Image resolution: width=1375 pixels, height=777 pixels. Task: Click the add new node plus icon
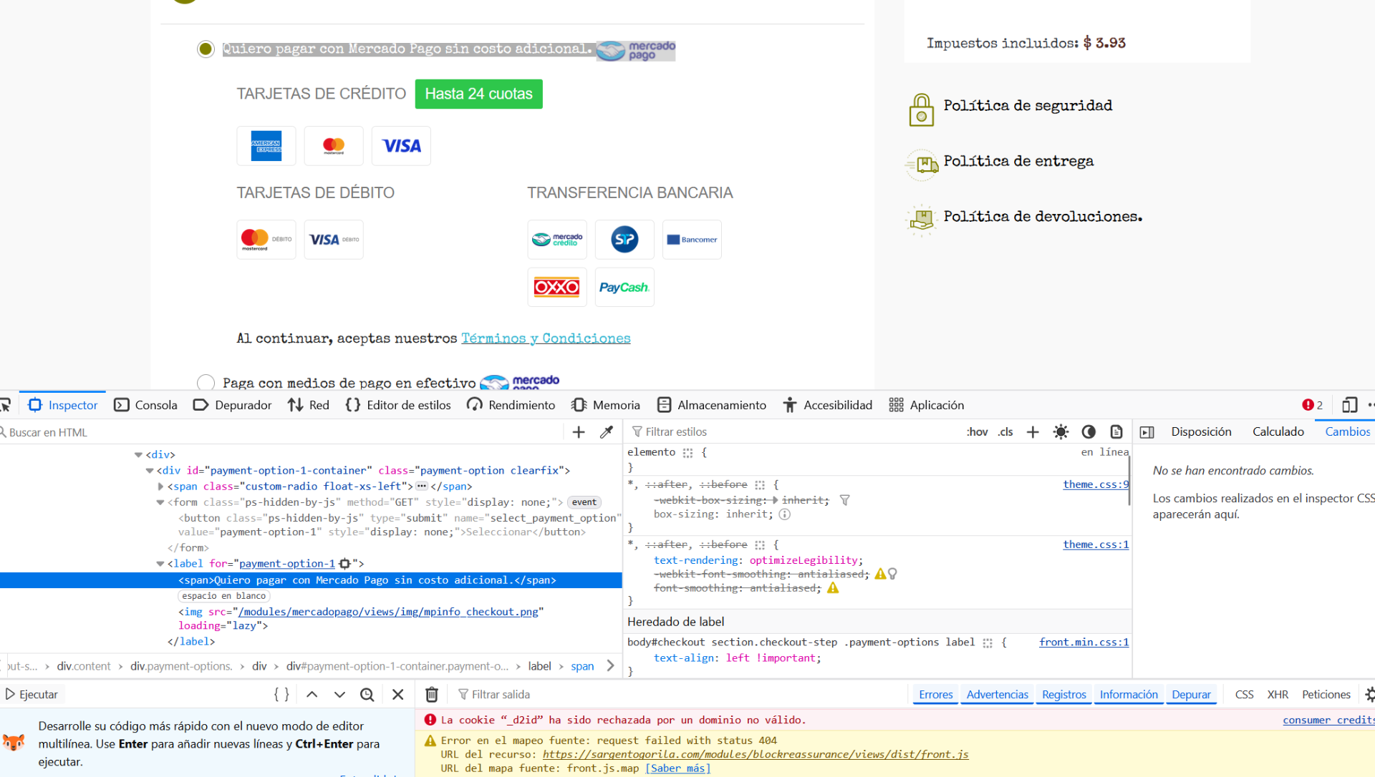tap(579, 432)
